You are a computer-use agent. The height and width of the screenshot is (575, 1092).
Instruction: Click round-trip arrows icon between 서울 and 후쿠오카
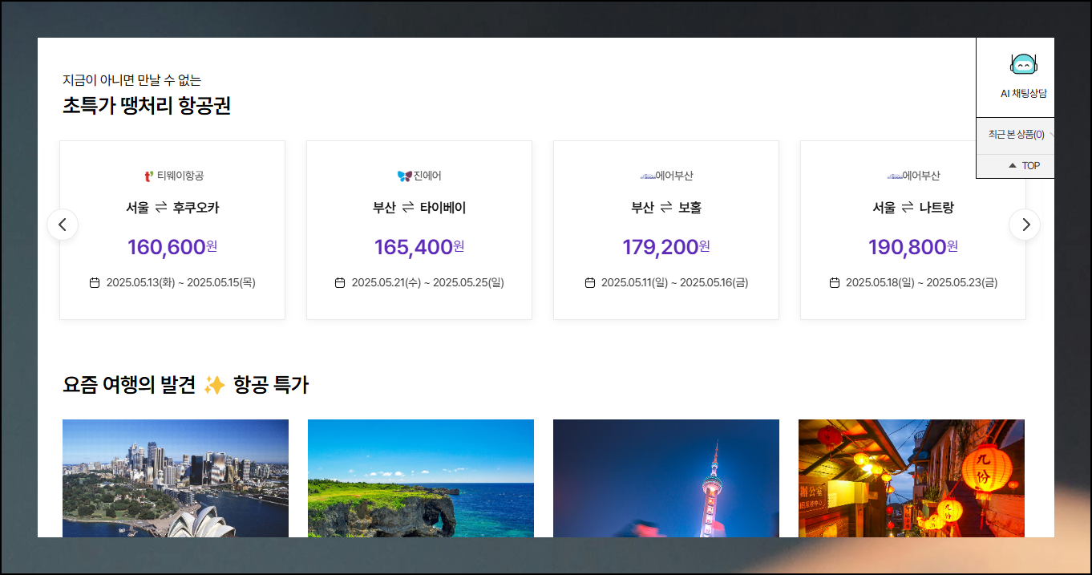pos(161,208)
